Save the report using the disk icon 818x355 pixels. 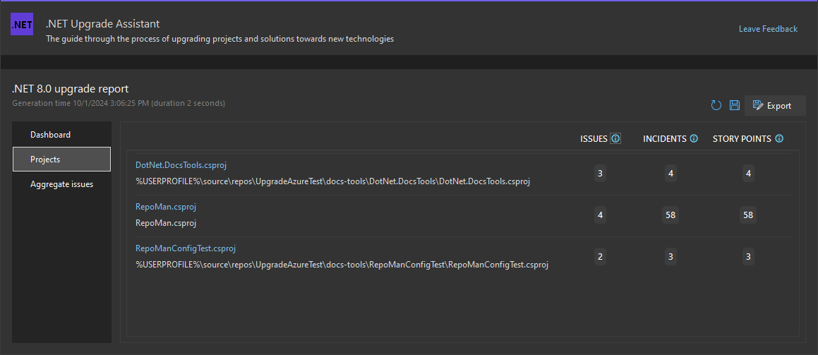coord(735,105)
